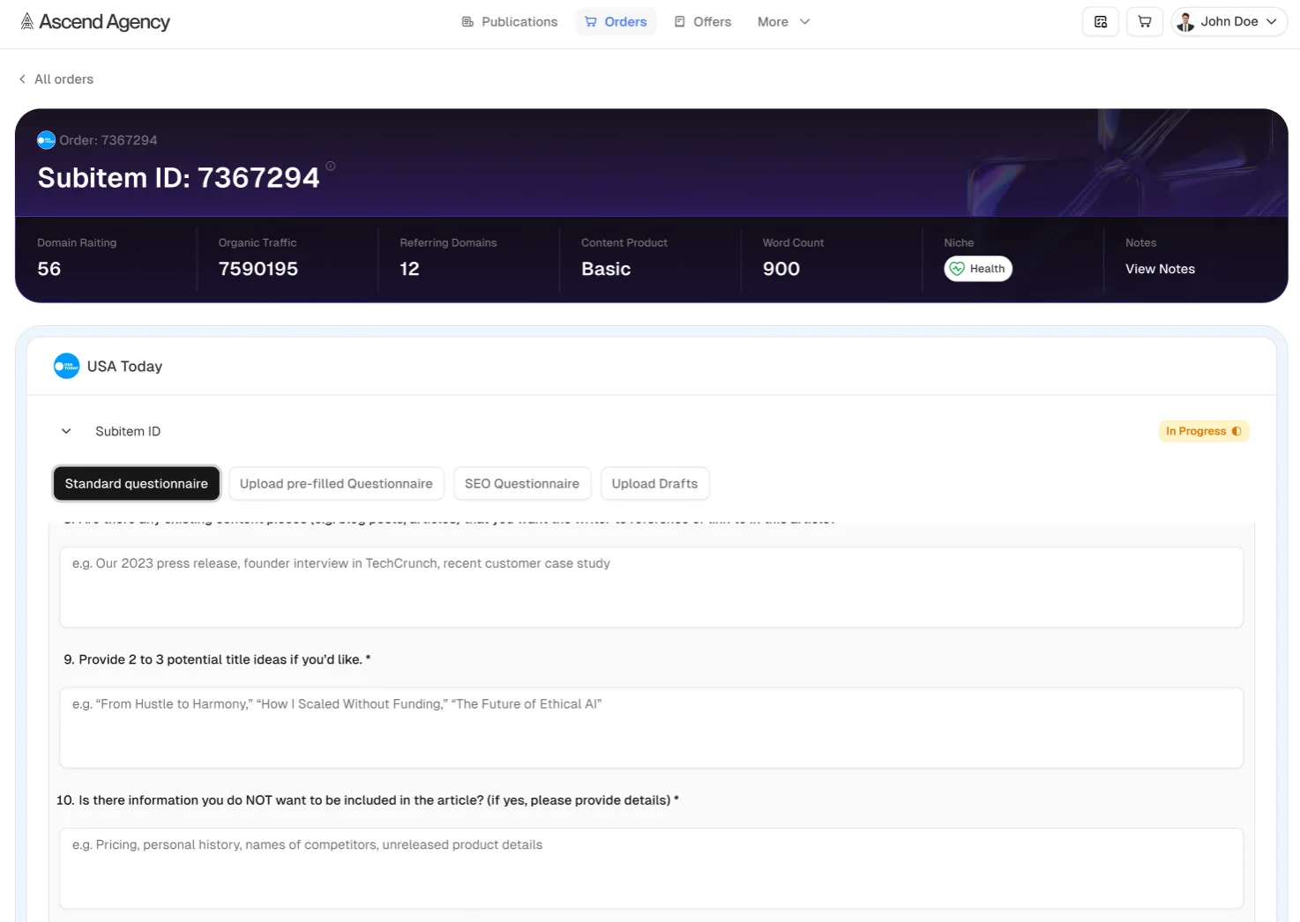The width and height of the screenshot is (1300, 922).
Task: Switch to SEO Questionnaire tab
Action: pyautogui.click(x=522, y=483)
